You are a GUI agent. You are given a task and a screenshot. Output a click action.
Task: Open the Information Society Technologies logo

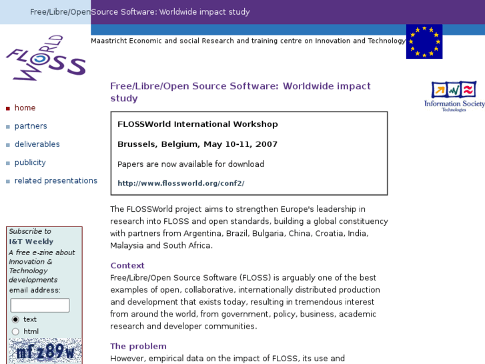pos(454,96)
